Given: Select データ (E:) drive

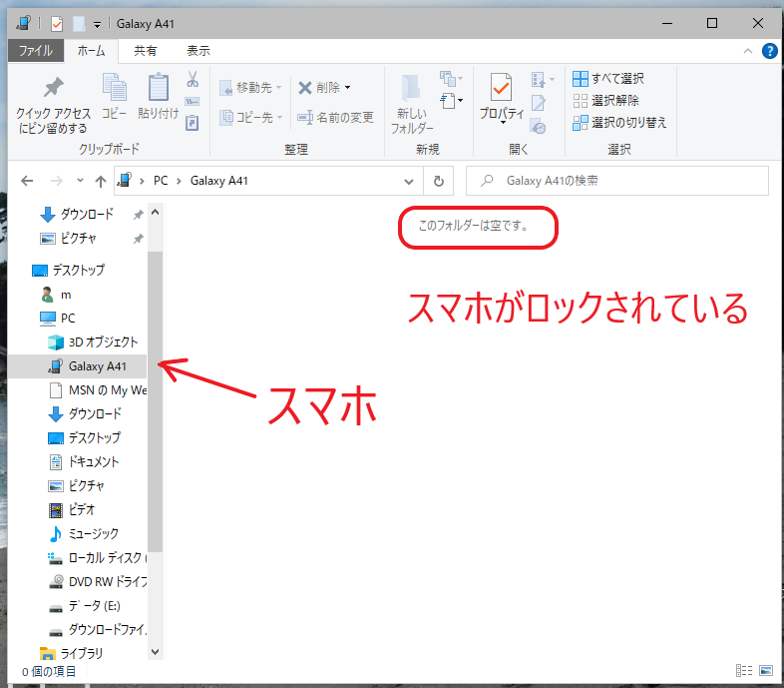Looking at the screenshot, I should [85, 606].
